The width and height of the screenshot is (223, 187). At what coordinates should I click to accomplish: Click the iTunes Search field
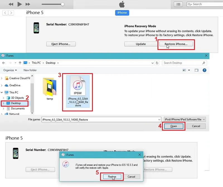click(205, 4)
